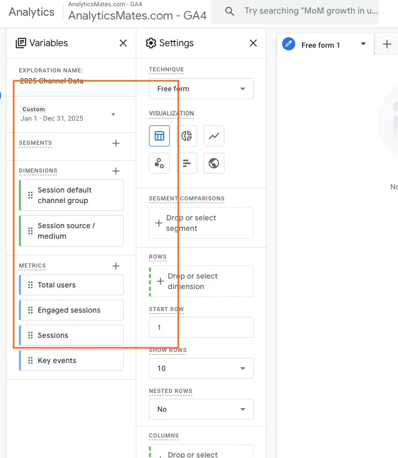
Task: Click the Analytics logo text
Action: (31, 12)
